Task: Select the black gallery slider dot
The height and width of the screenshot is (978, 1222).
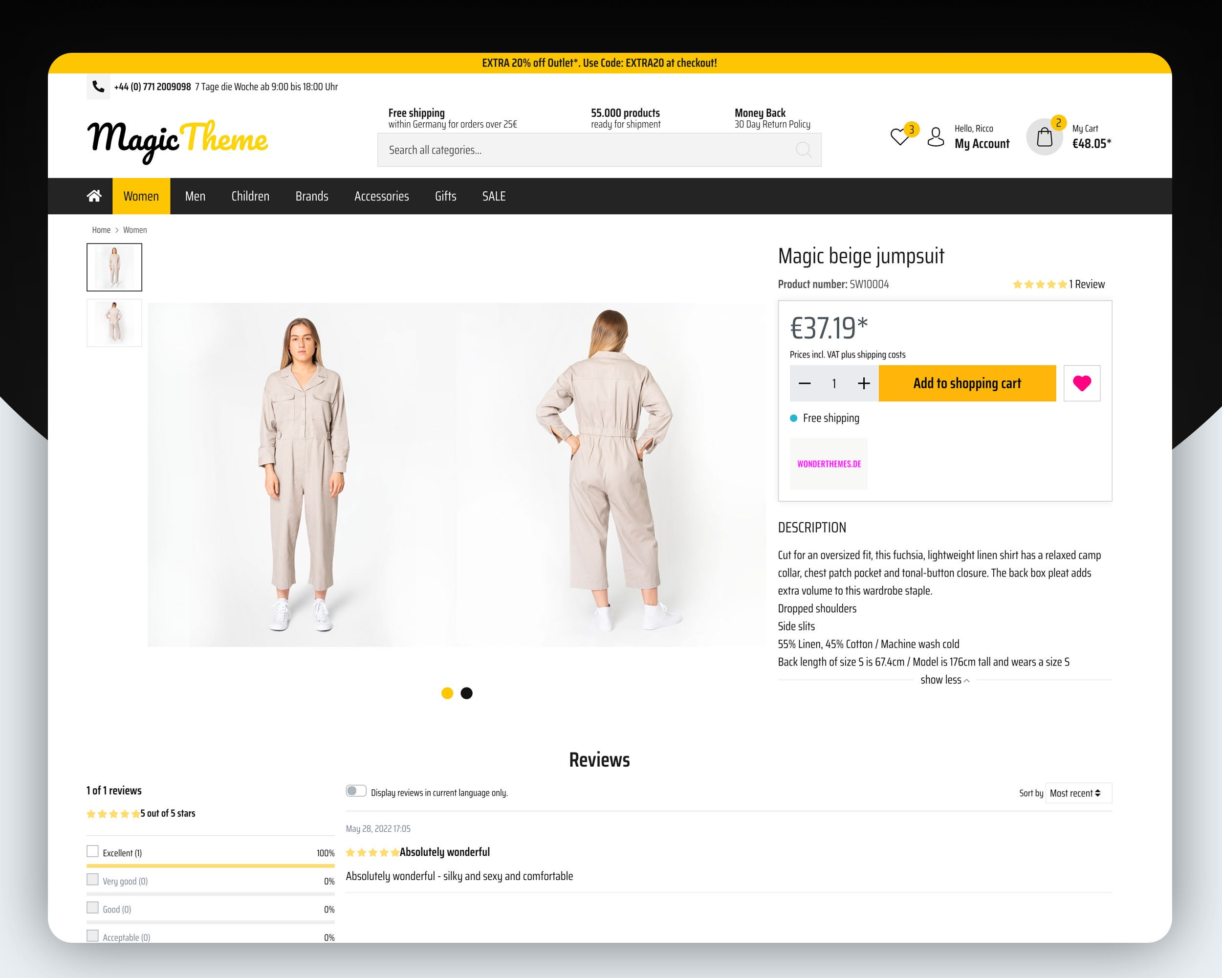Action: (x=466, y=693)
